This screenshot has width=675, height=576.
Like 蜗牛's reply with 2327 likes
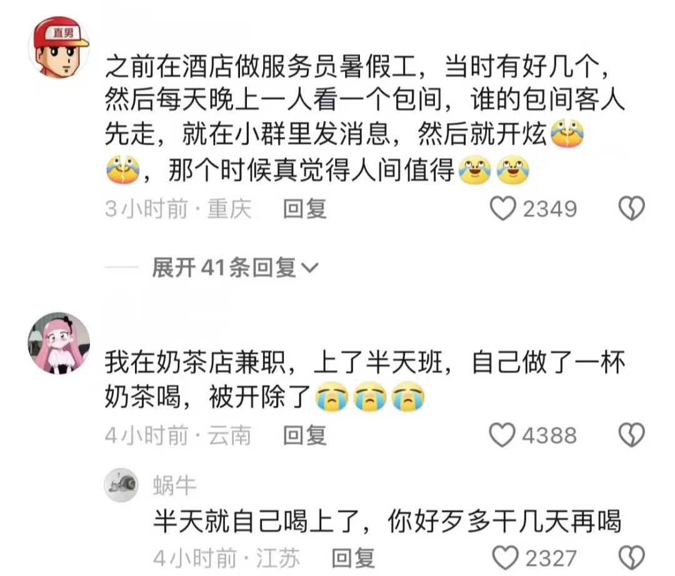(x=506, y=558)
